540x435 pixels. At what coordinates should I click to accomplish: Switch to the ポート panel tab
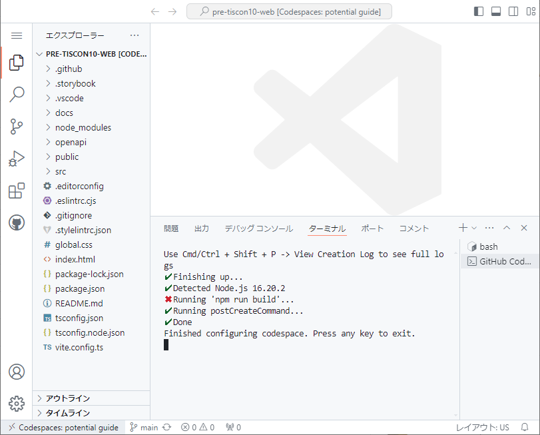[x=372, y=228]
